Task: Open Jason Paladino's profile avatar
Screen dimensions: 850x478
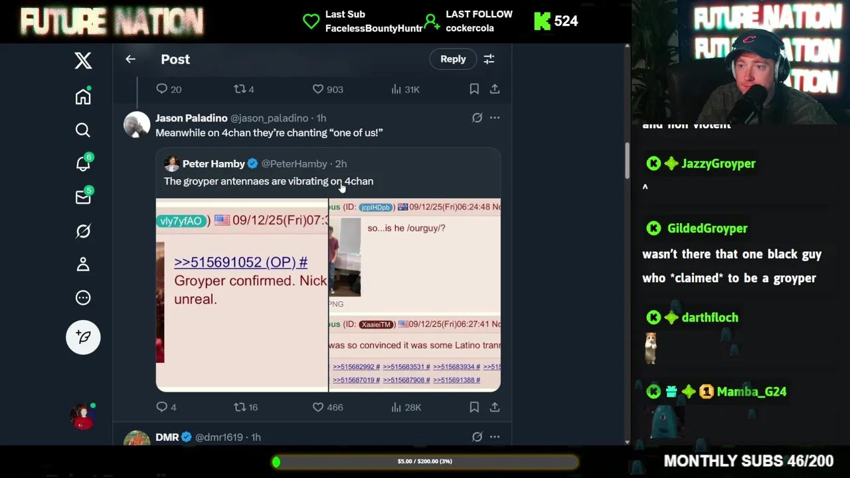Action: 137,125
